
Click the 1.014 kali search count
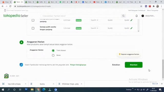coord(67,28)
